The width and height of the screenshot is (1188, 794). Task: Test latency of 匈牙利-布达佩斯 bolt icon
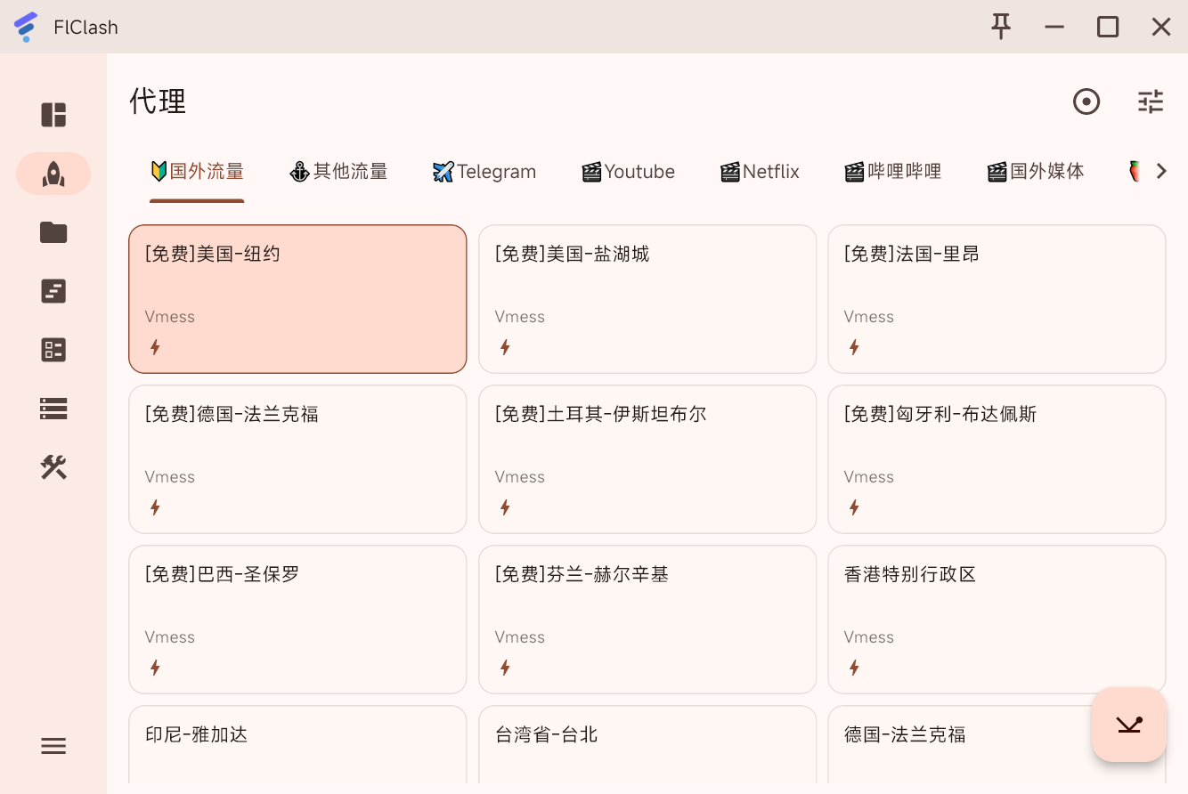(854, 507)
